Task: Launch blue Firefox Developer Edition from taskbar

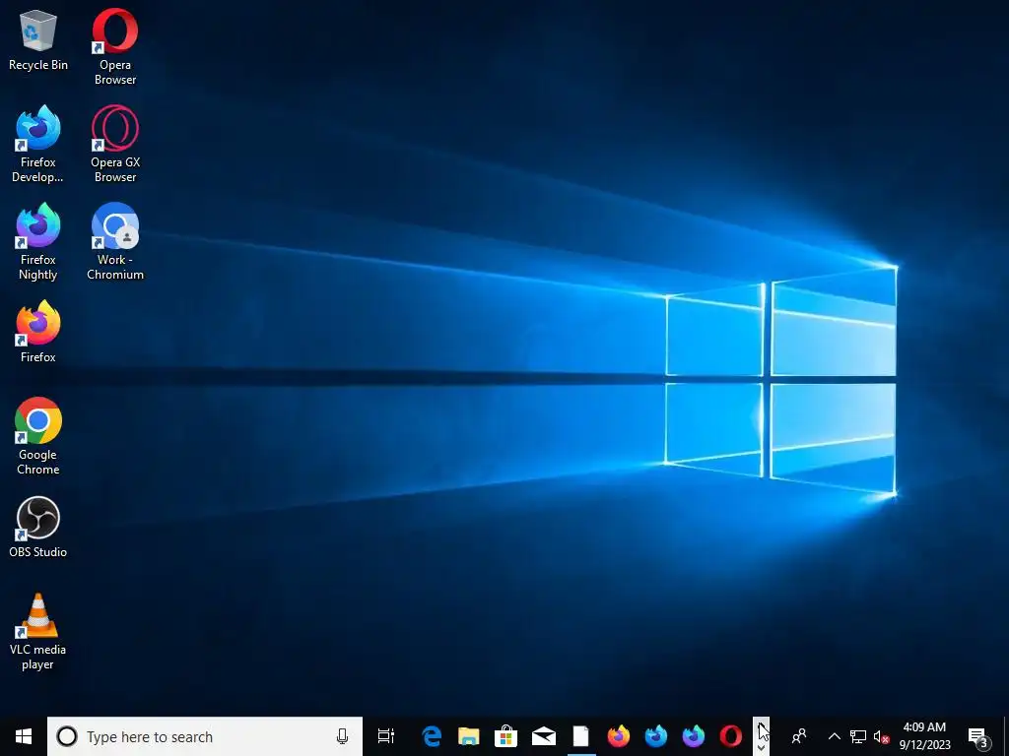Action: 655,736
